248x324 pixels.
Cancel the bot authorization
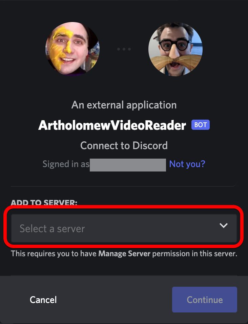coord(43,300)
